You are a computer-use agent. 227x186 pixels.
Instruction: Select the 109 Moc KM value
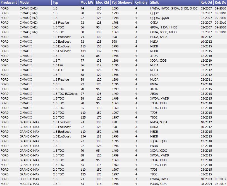pos(99,32)
